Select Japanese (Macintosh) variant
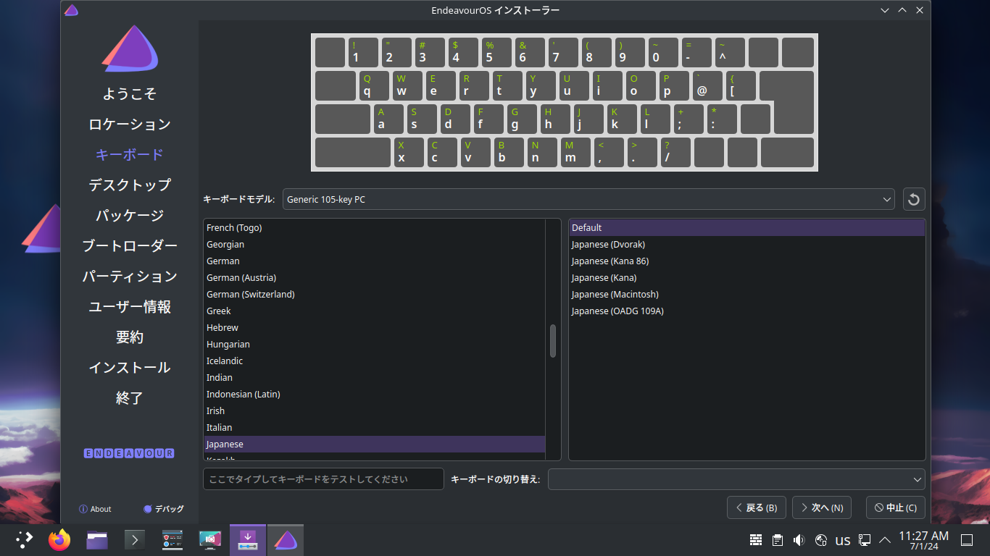Viewport: 990px width, 556px height. (x=746, y=295)
